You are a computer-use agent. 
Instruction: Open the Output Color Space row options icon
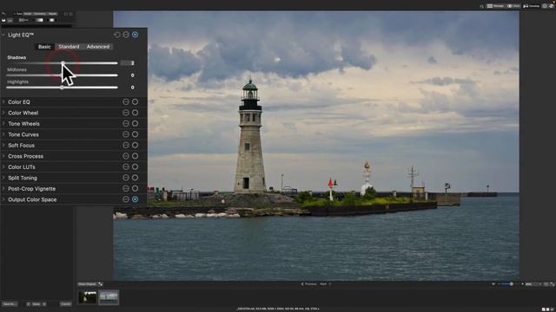(x=126, y=199)
